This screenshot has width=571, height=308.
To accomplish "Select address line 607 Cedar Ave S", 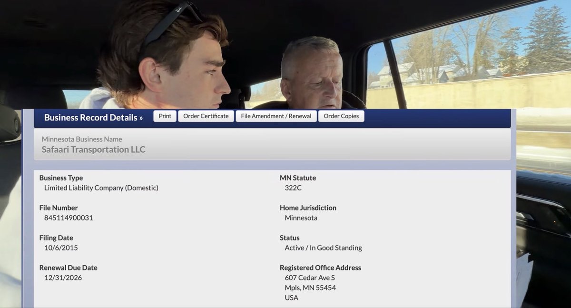I will 310,278.
